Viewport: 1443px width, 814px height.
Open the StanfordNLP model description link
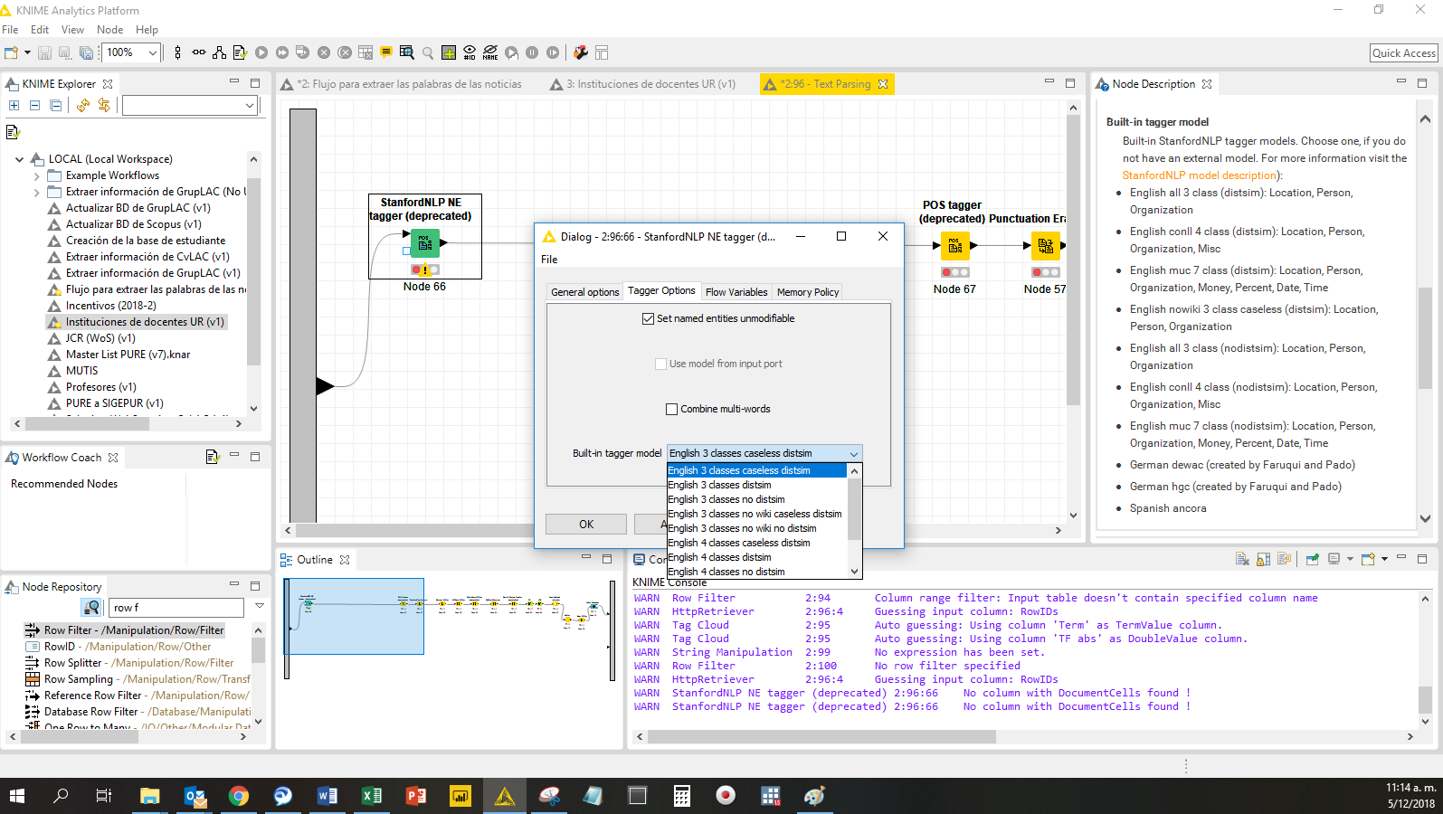(1200, 175)
